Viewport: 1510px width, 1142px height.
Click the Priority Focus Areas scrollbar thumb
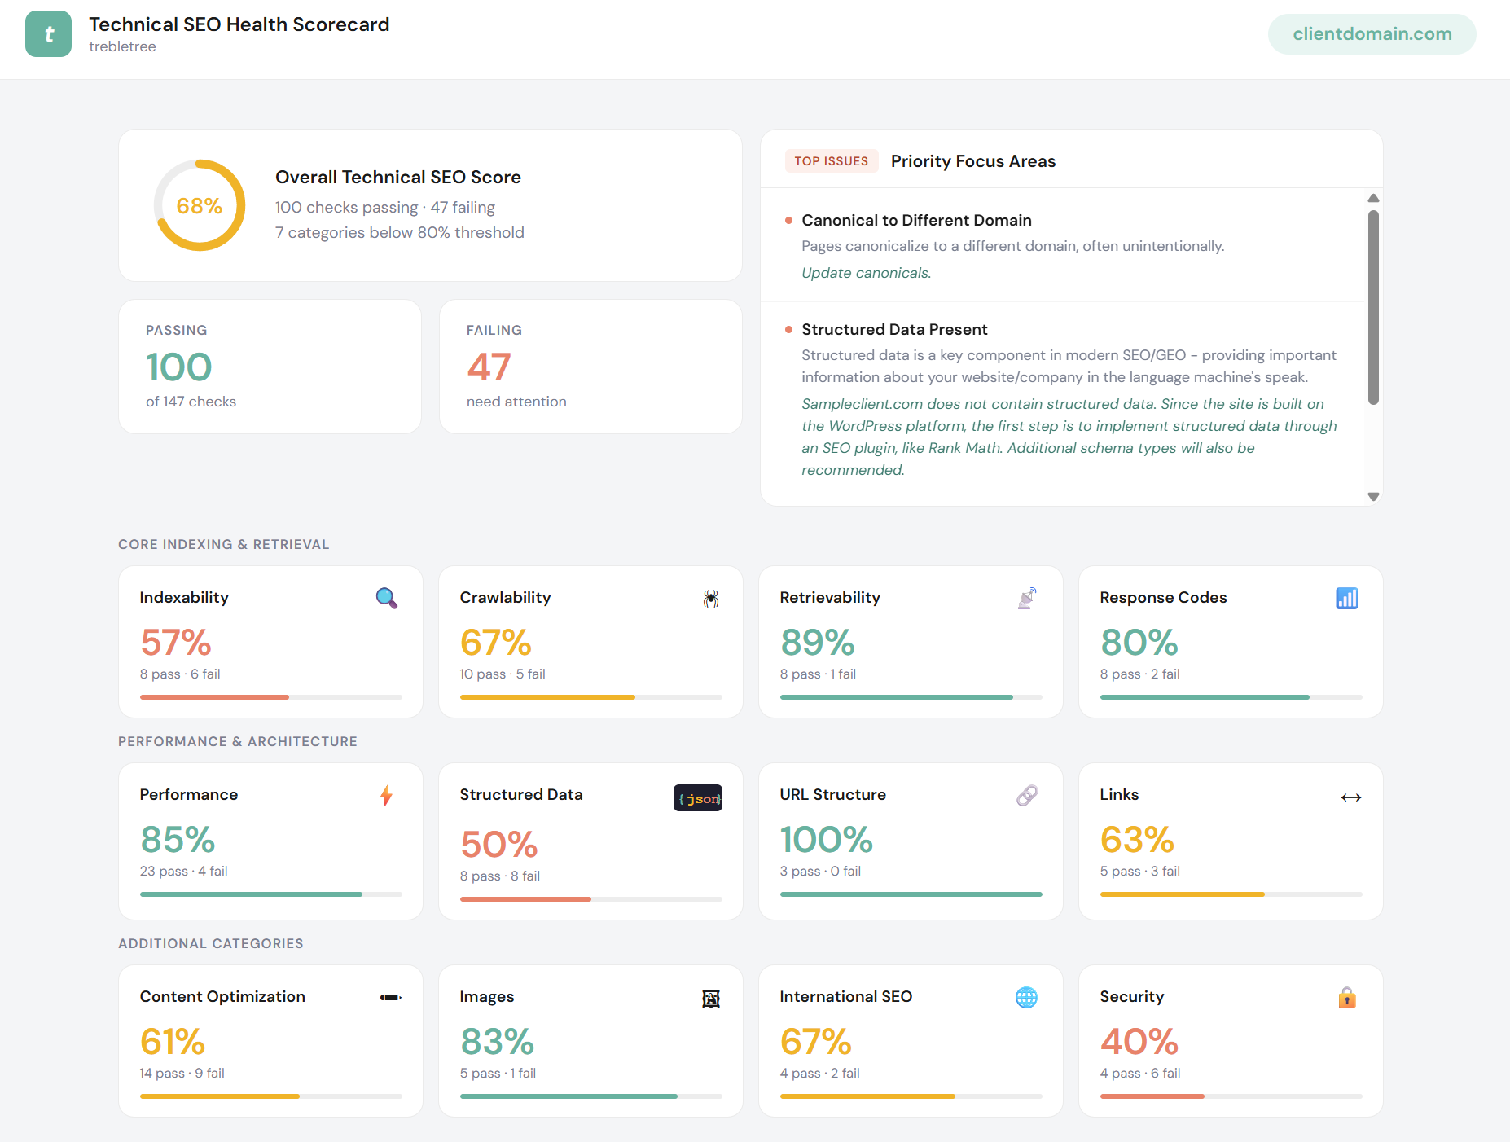(x=1373, y=307)
